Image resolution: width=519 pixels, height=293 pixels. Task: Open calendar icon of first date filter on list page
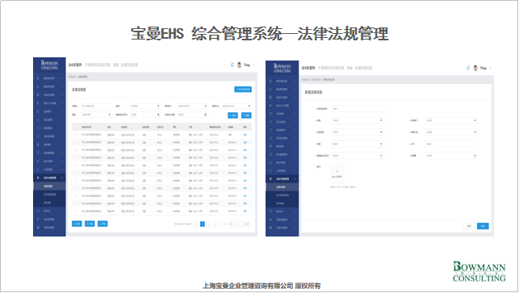(x=158, y=115)
